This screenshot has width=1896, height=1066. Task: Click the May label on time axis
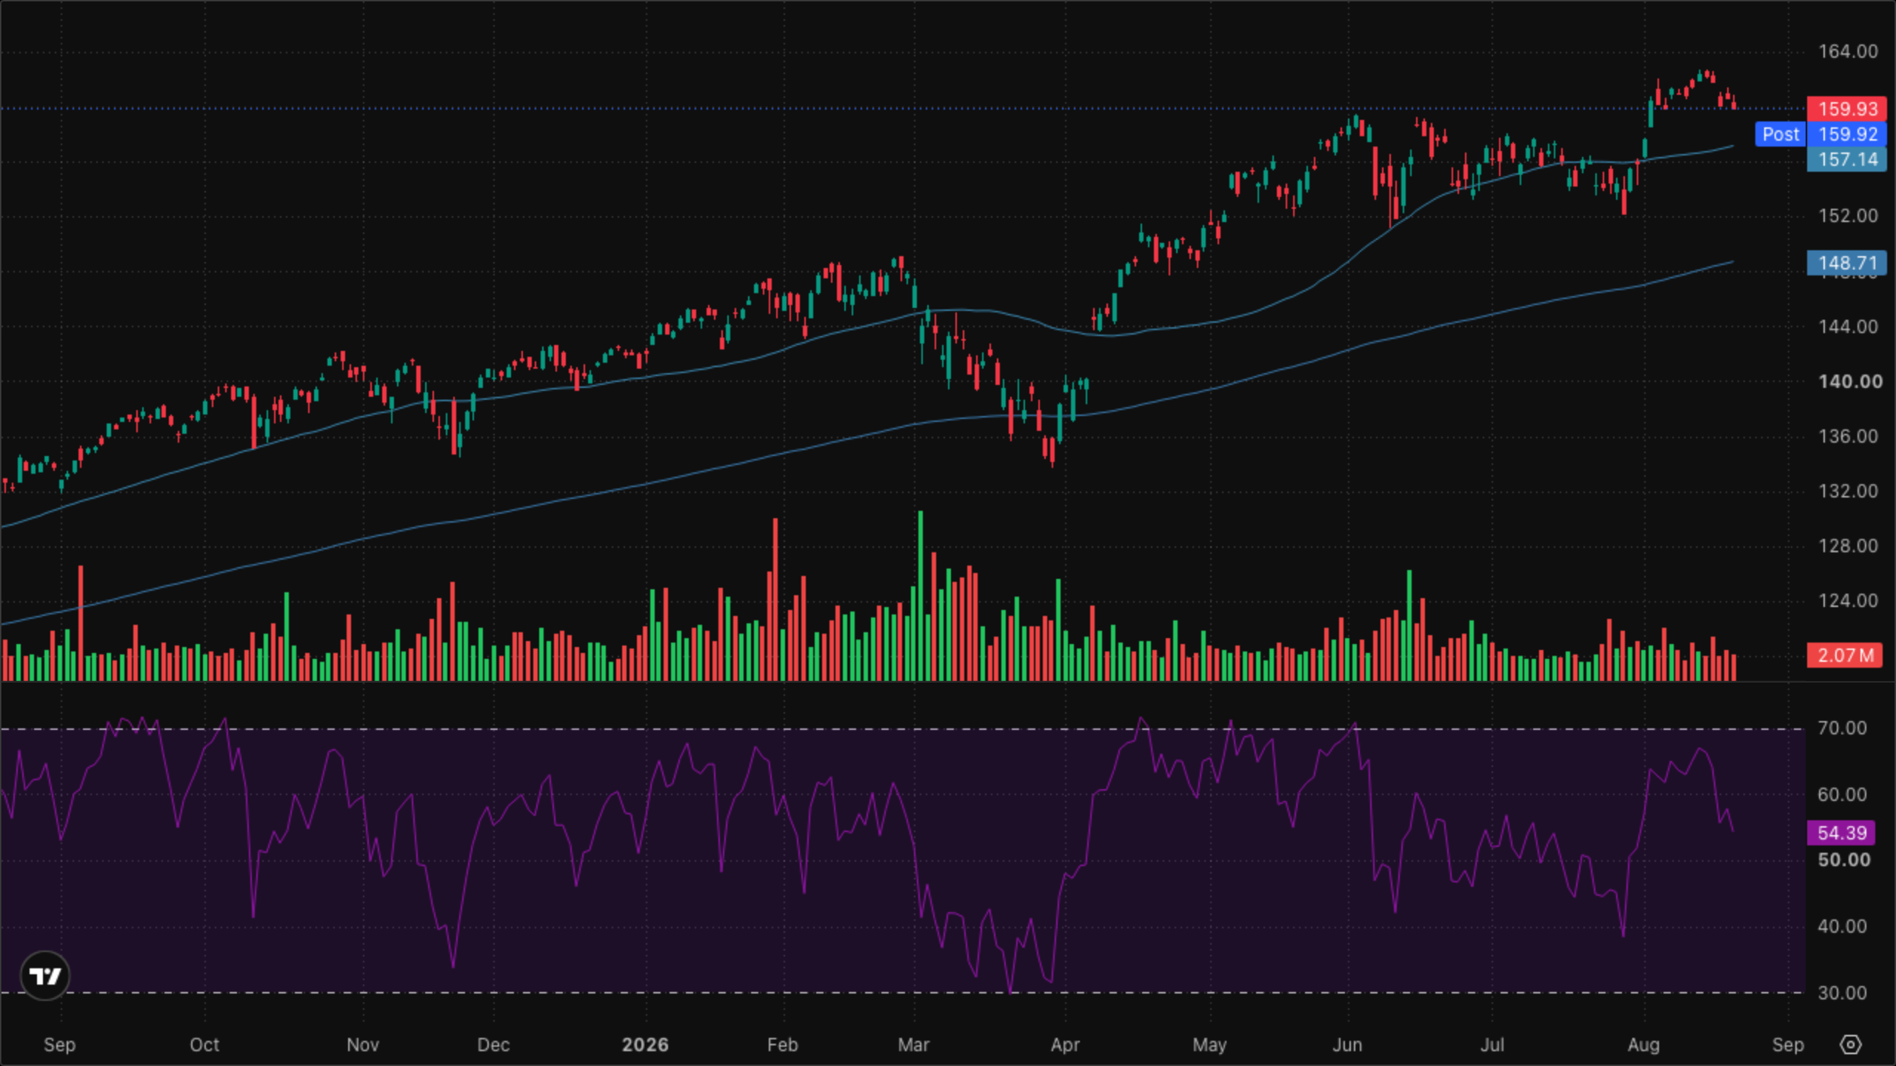tap(1209, 1045)
